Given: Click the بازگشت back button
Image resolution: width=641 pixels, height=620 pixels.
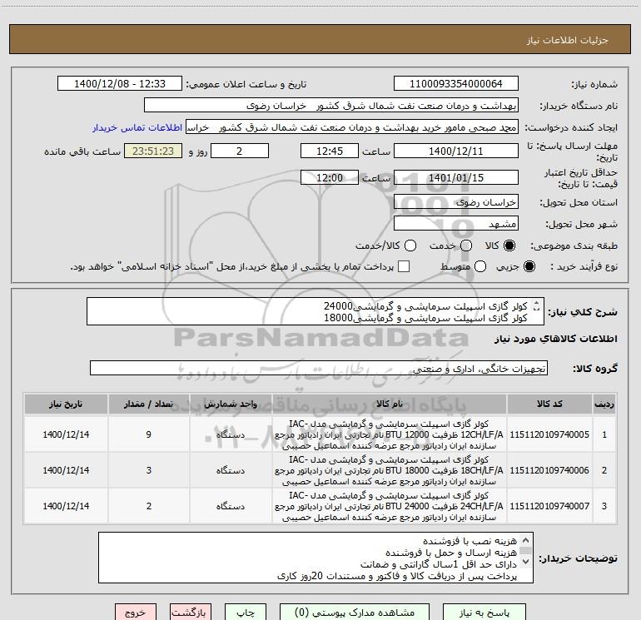Looking at the screenshot, I should (x=191, y=613).
